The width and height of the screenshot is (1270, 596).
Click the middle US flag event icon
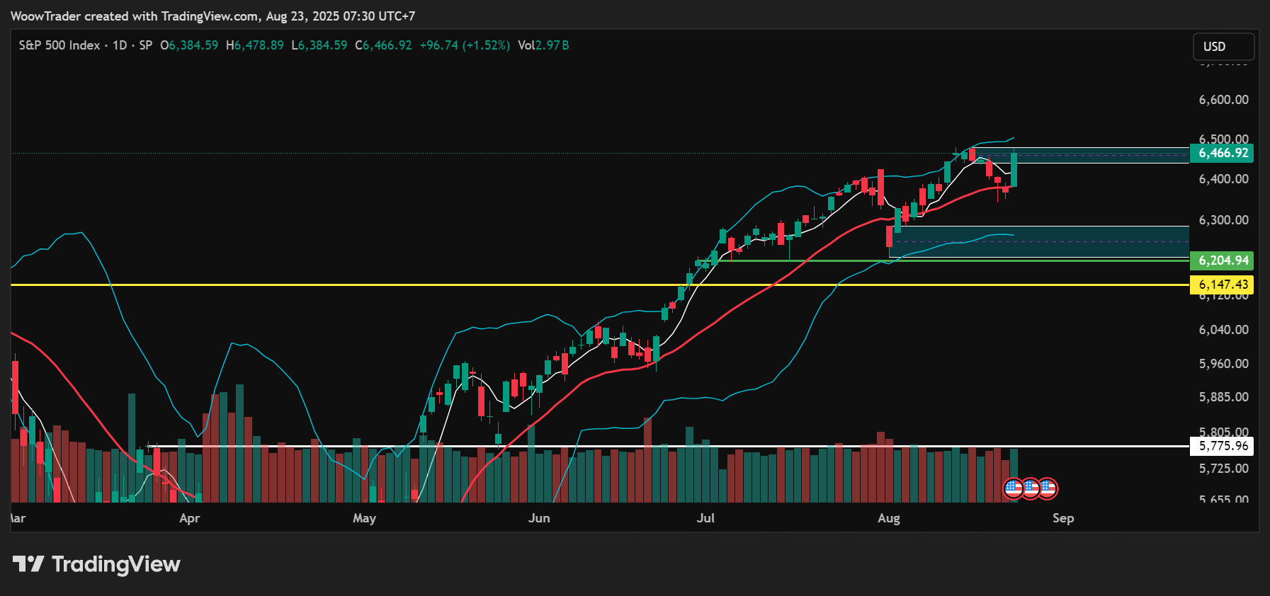(1031, 488)
